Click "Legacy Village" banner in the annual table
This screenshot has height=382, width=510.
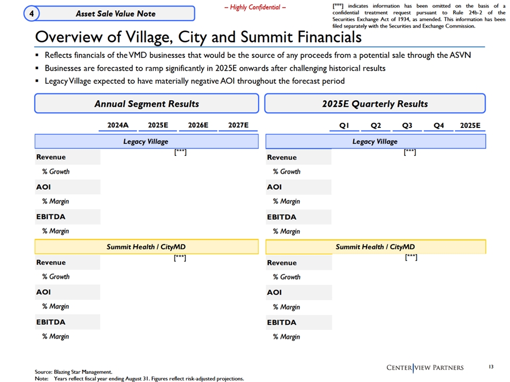pos(147,141)
